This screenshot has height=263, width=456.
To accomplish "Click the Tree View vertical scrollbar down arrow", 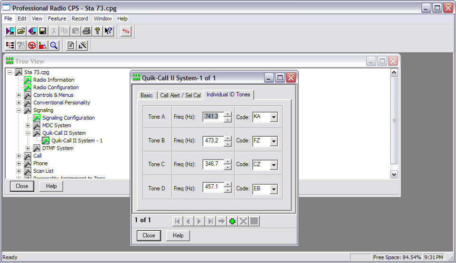I will [x=394, y=174].
